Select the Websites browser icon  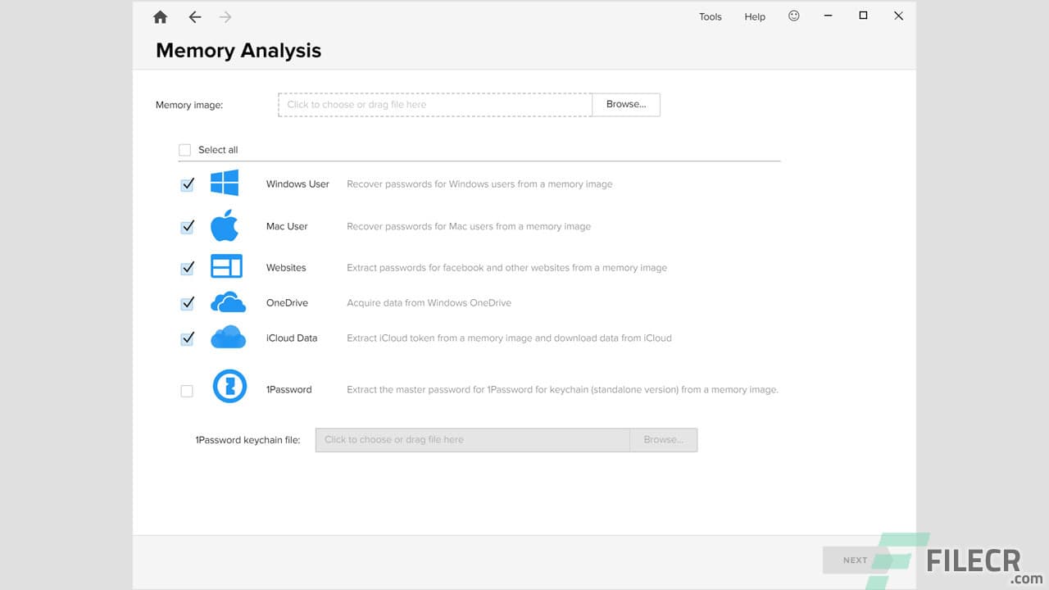(226, 265)
